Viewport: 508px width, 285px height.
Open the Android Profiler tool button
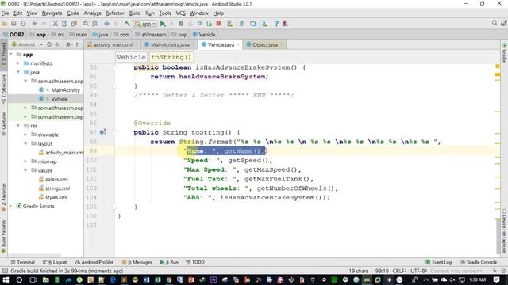pos(94,262)
